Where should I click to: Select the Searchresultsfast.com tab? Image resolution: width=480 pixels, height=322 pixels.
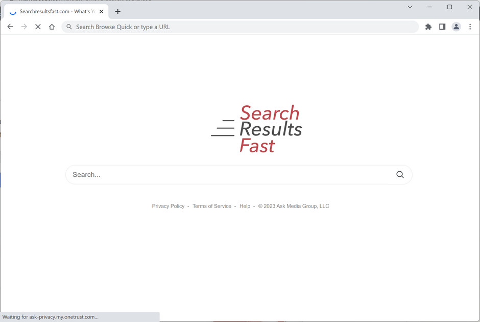click(x=56, y=11)
